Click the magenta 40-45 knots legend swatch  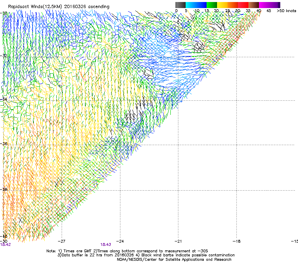(264, 5)
